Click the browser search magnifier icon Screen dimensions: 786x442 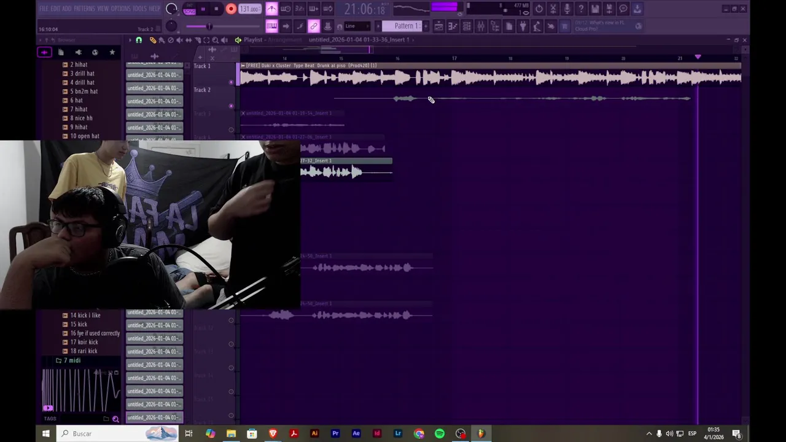(115, 419)
